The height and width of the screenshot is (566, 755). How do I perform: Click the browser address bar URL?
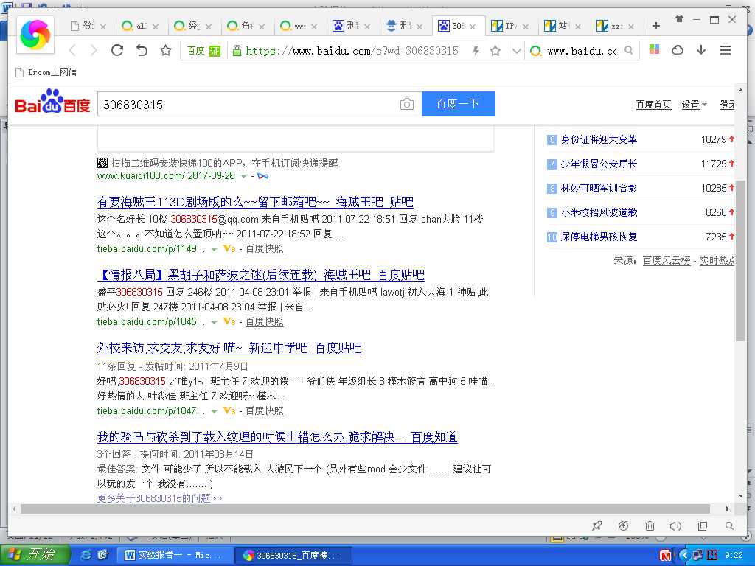(x=352, y=51)
